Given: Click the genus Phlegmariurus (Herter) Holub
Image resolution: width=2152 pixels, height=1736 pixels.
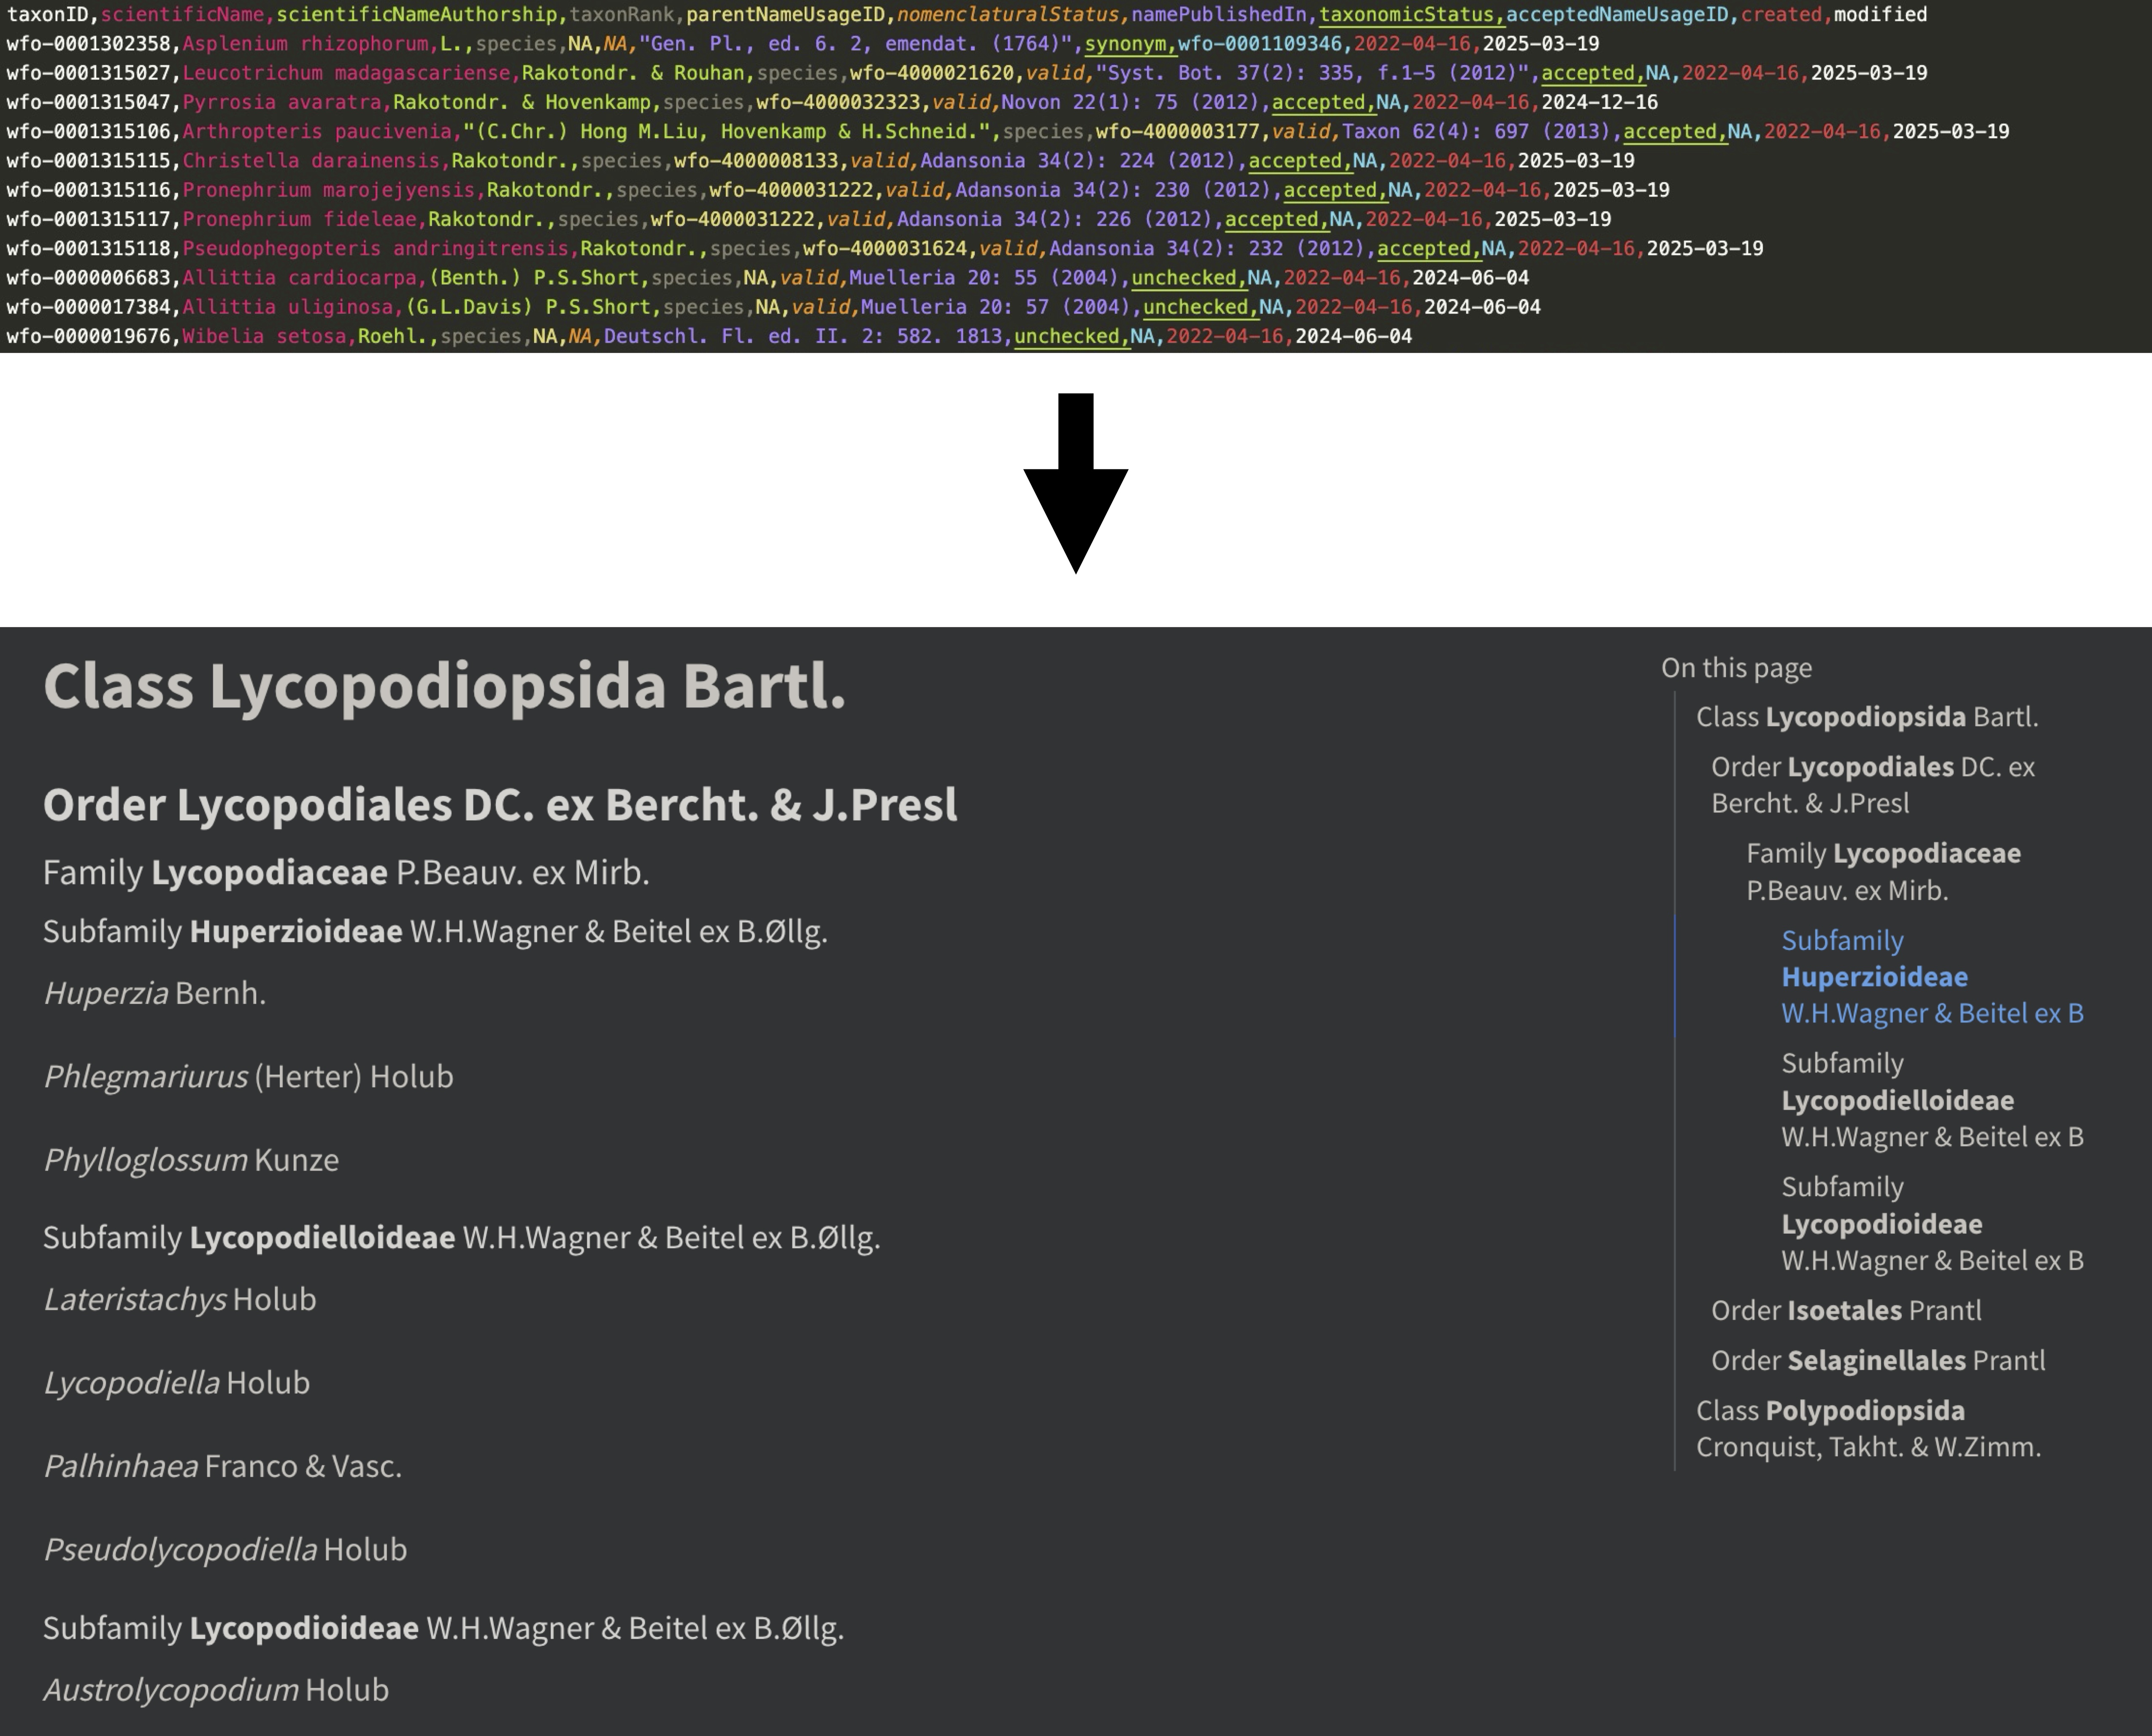Looking at the screenshot, I should click(x=248, y=1077).
